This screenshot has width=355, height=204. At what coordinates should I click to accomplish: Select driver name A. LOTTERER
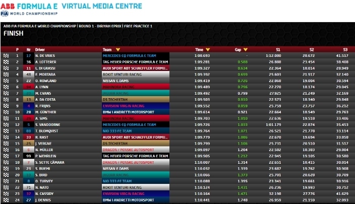click(46, 62)
